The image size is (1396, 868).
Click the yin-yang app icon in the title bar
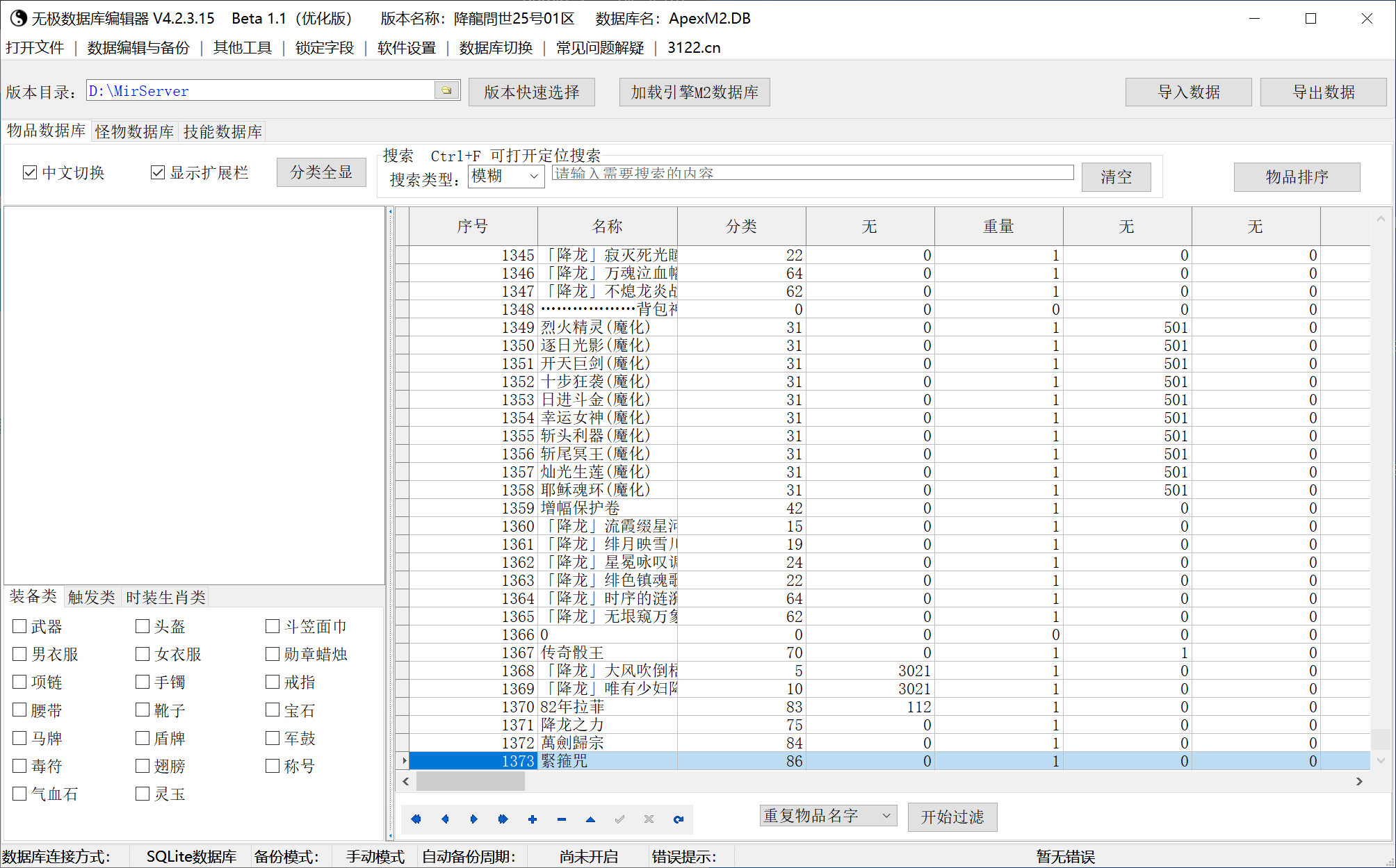[x=18, y=18]
